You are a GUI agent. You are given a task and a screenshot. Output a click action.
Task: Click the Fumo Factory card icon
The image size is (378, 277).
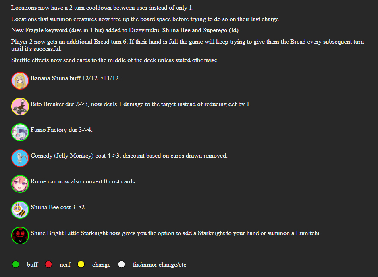point(20,132)
